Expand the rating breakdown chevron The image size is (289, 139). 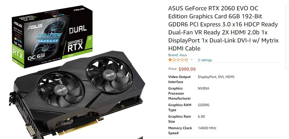click(x=191, y=60)
